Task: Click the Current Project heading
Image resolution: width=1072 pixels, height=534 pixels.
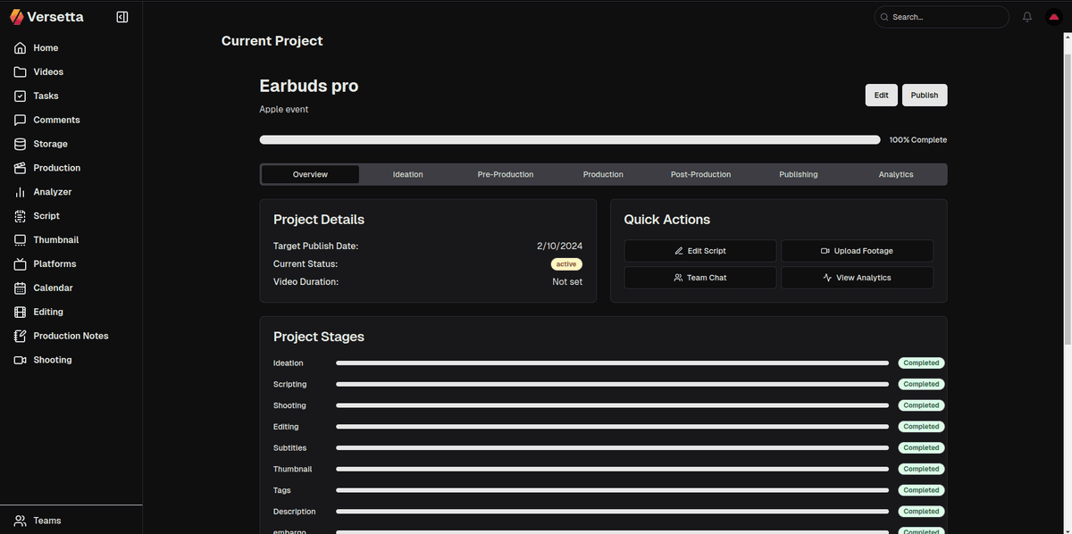Action: [272, 41]
